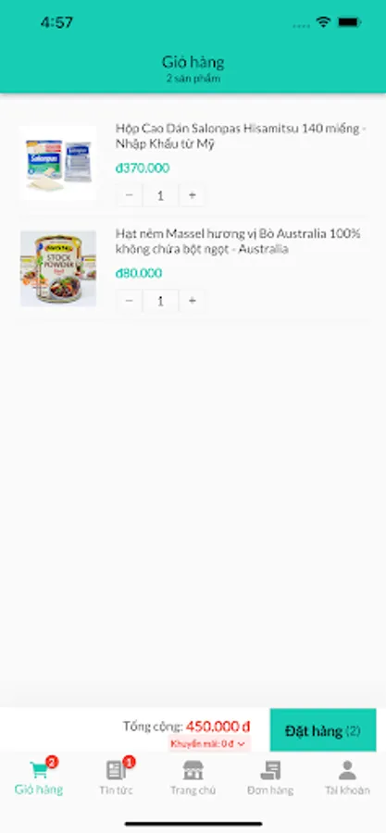Expand the Khuyến mãi discount dropdown
386x833 pixels.
pyautogui.click(x=210, y=744)
